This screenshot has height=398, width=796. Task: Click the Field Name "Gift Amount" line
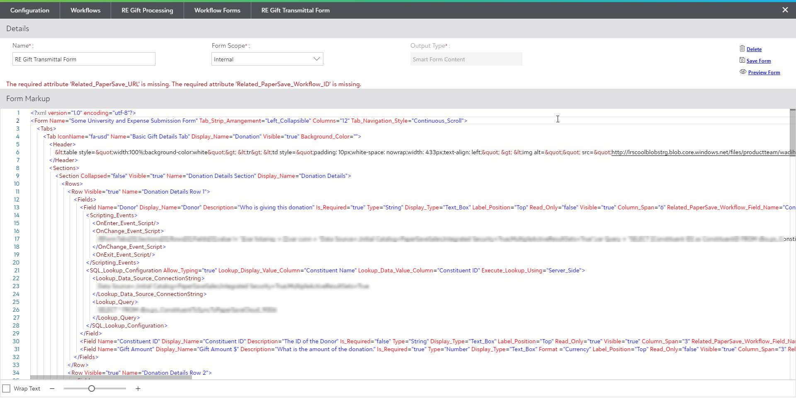pyautogui.click(x=437, y=349)
